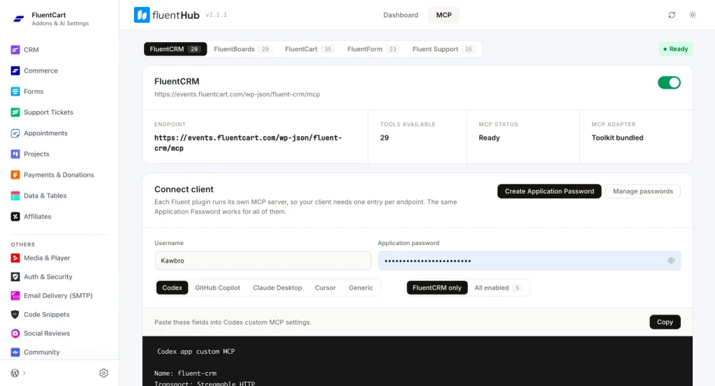This screenshot has width=715, height=386.
Task: Choose the GitHub Copilot client tab
Action: 218,288
